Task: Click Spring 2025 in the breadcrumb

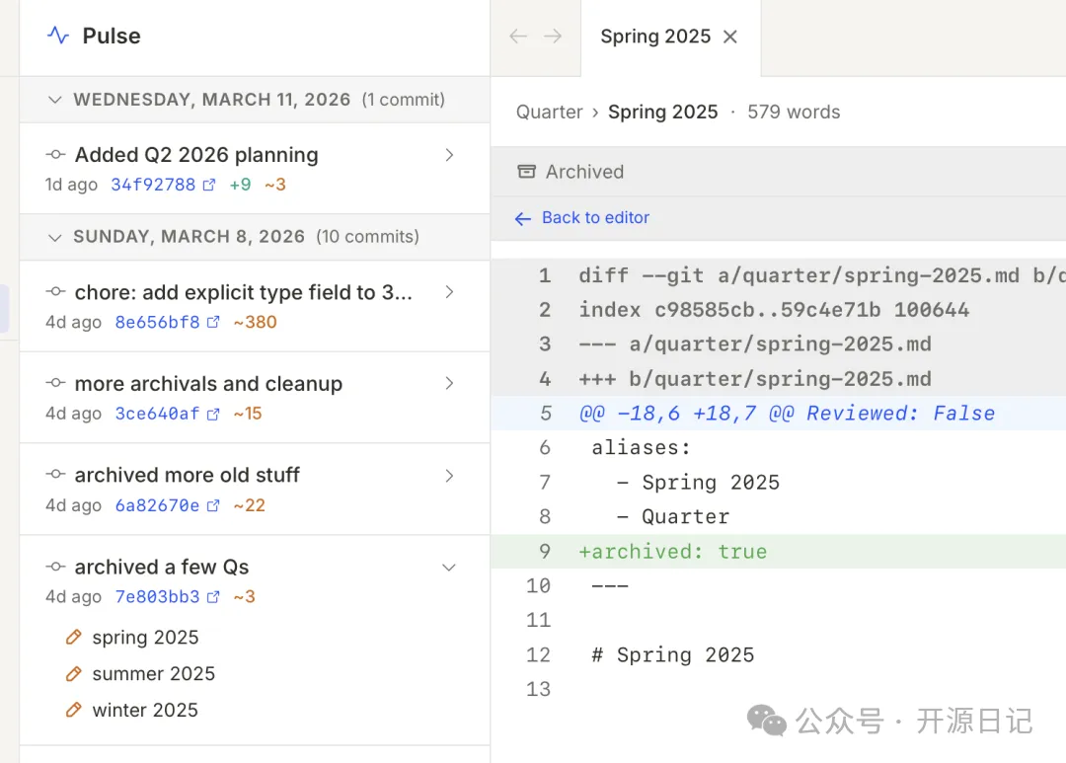Action: click(x=663, y=113)
